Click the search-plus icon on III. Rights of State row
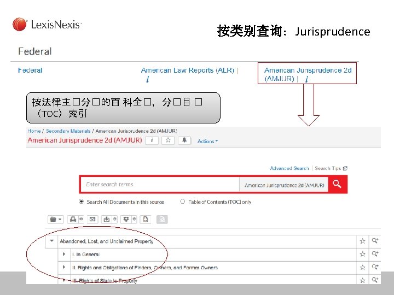This screenshot has width=394, height=295. [375, 280]
